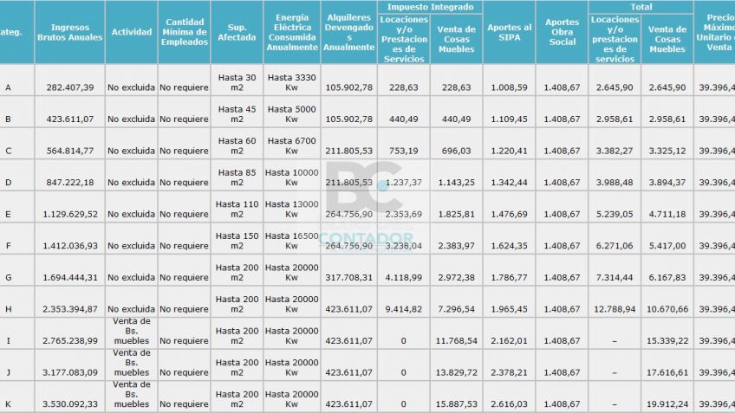Select the value 1.694.444,31
Screen dimensions: 735x413
[x=70, y=278]
